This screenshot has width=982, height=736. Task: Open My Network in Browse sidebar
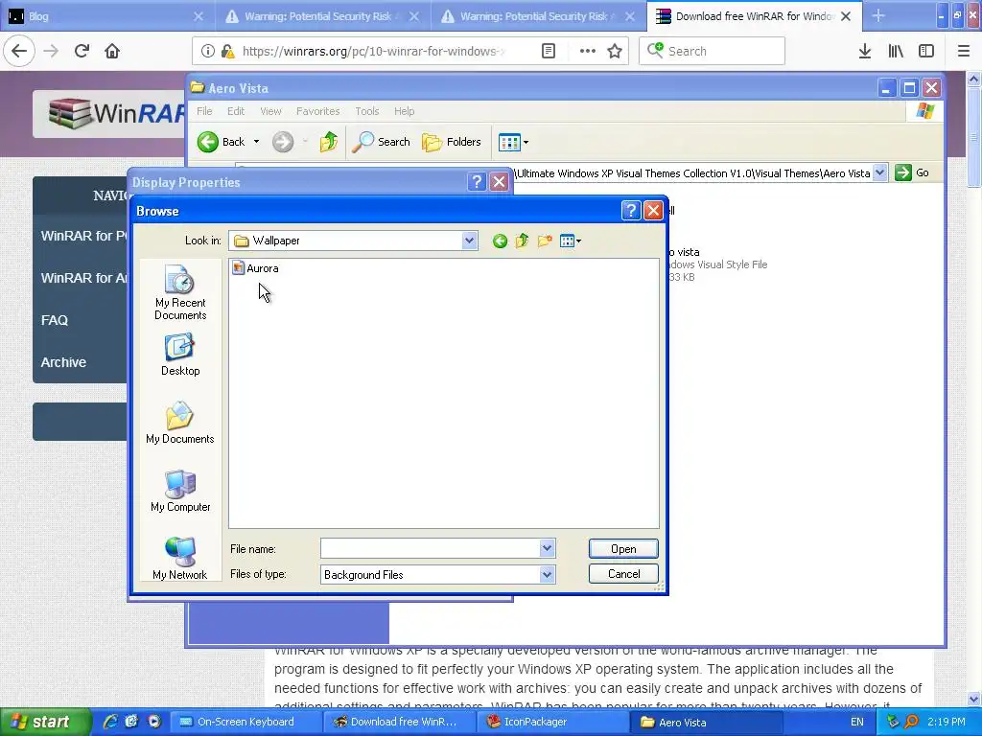pos(180,559)
